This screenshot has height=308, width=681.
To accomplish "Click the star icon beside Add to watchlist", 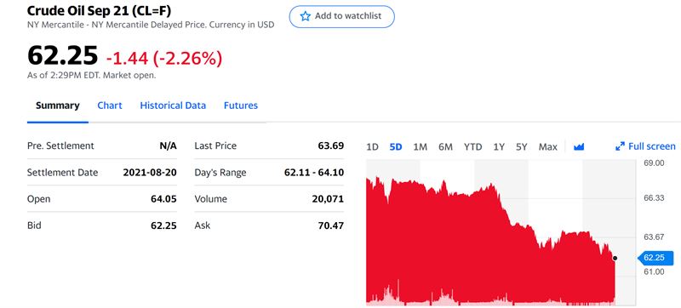I will 306,16.
